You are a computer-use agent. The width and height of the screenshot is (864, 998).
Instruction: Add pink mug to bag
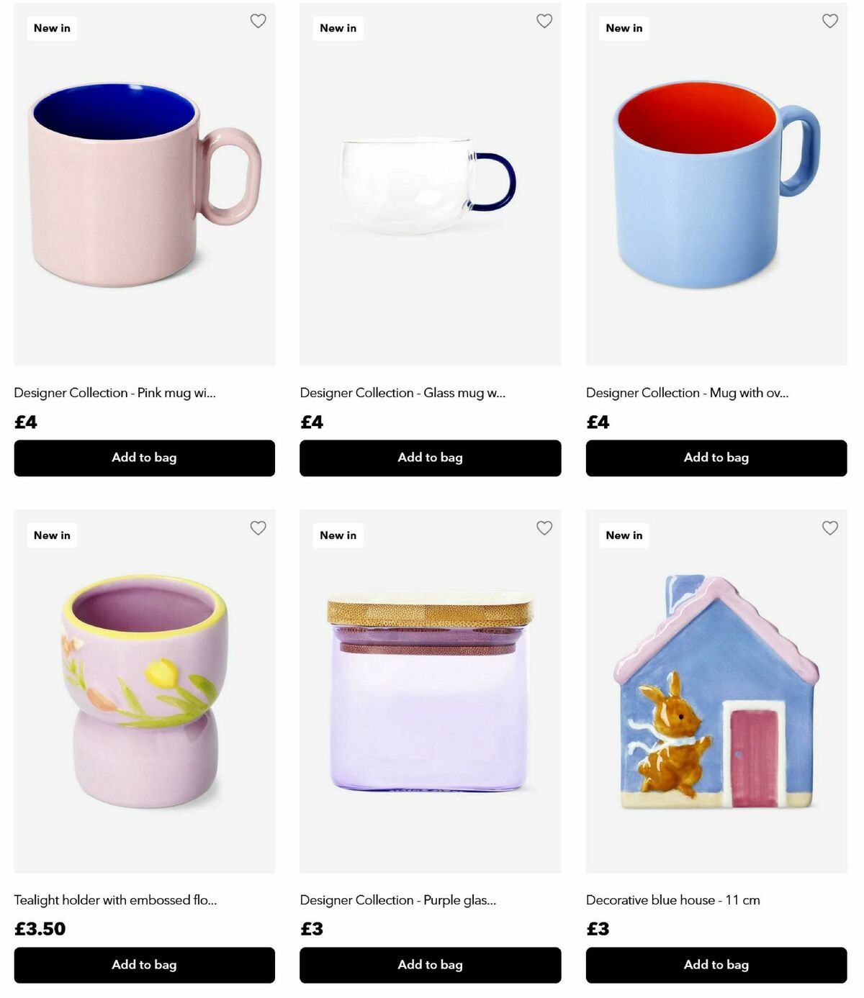click(x=144, y=458)
